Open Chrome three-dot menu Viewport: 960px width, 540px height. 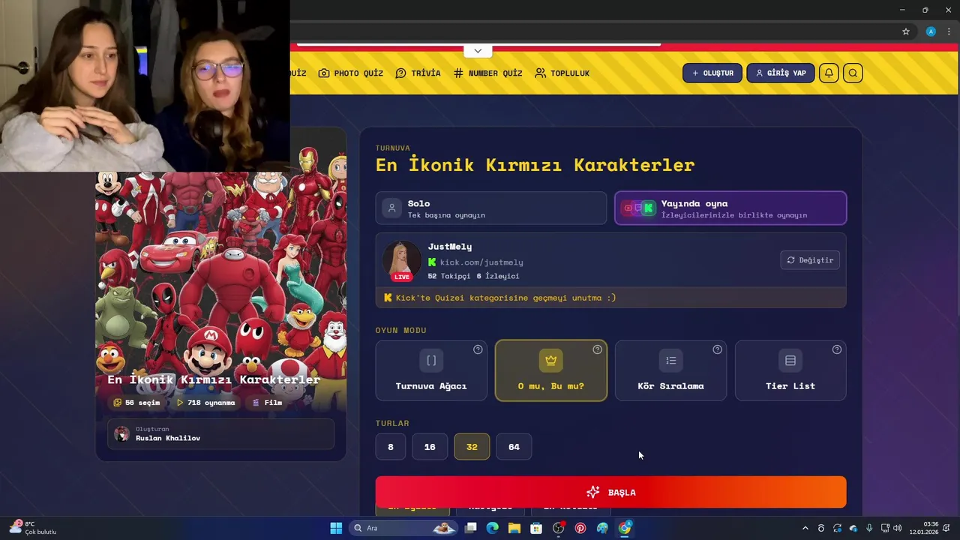coord(949,31)
